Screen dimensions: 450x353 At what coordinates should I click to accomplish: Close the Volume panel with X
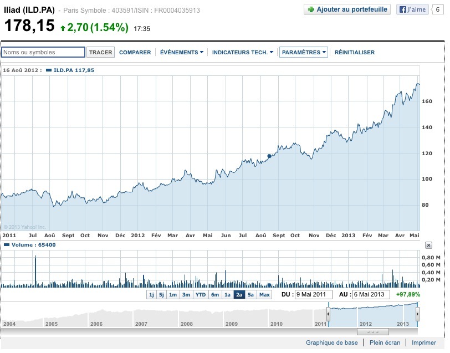(428, 245)
